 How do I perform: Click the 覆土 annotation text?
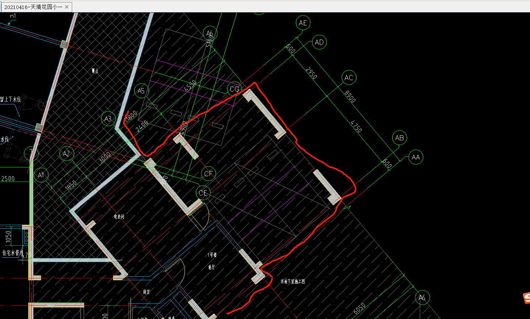click(x=95, y=71)
